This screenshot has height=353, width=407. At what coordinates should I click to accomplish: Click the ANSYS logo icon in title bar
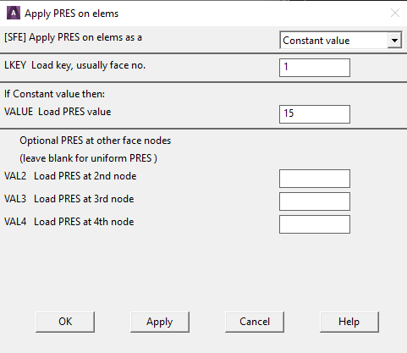[14, 14]
